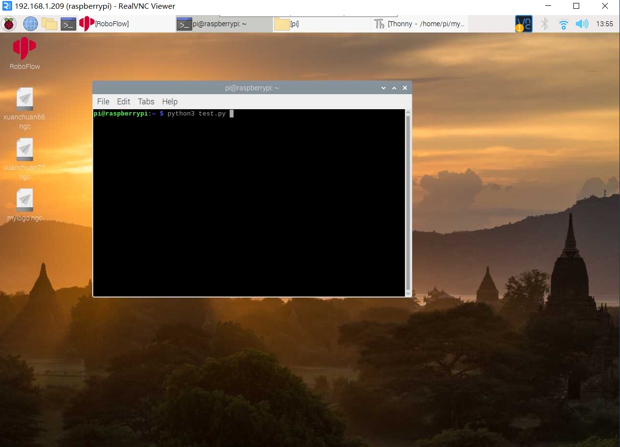The height and width of the screenshot is (447, 620).
Task: Open the terminal Edit menu
Action: pos(123,101)
